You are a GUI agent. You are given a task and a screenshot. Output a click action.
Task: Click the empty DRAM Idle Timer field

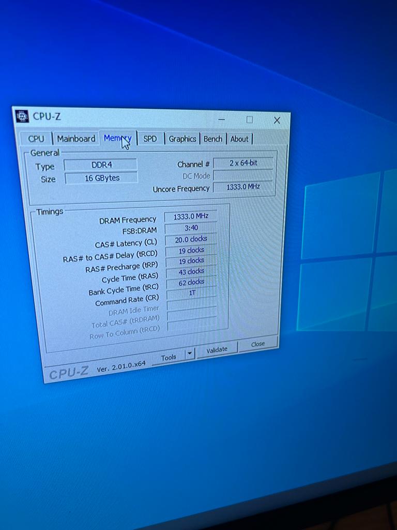[192, 303]
